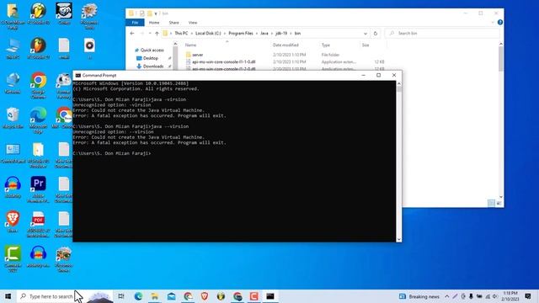Click the Back arrow in File Explorer

tap(132, 34)
